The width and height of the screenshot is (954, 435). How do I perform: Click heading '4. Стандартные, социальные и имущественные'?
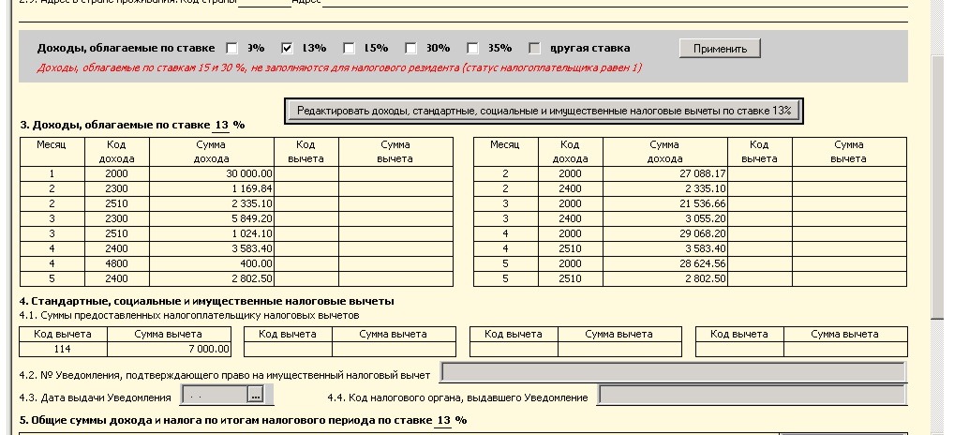207,301
